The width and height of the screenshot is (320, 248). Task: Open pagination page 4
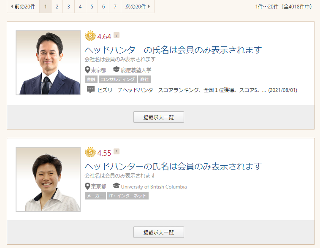(80, 6)
